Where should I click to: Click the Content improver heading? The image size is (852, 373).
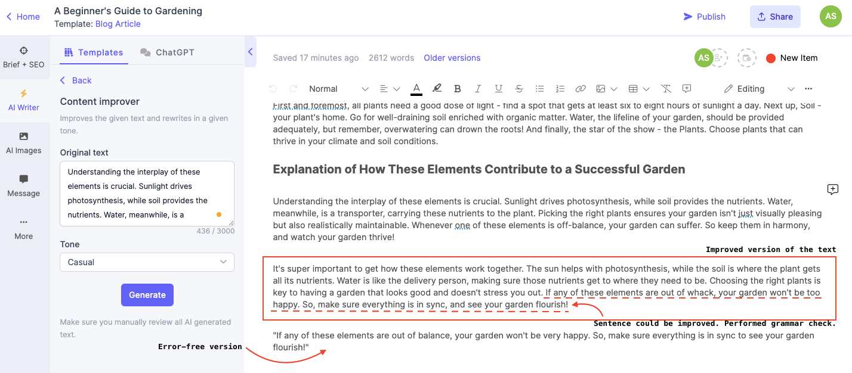coord(100,101)
